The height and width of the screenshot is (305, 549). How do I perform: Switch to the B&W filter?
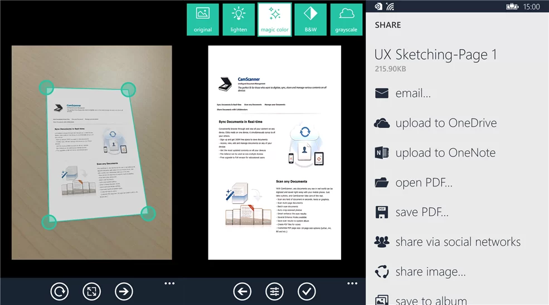click(310, 19)
